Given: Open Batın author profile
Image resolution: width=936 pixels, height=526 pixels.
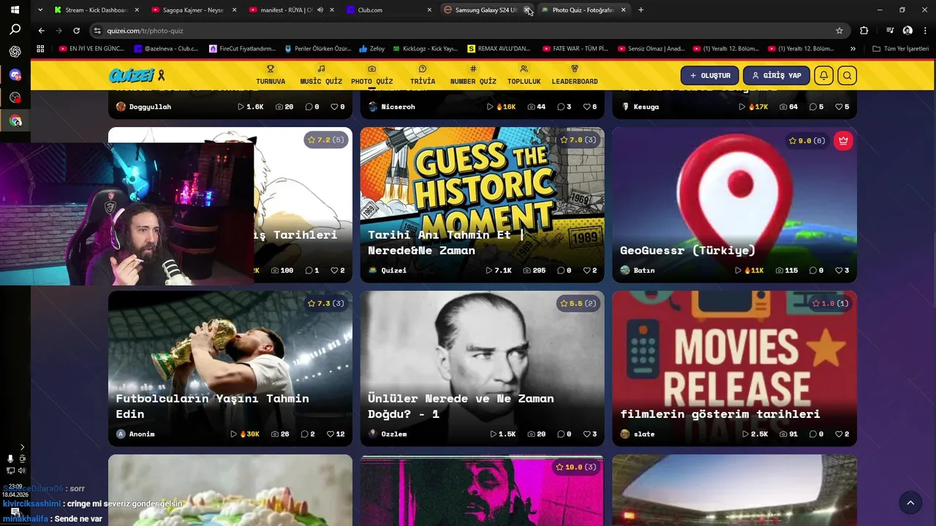Looking at the screenshot, I should coord(638,270).
